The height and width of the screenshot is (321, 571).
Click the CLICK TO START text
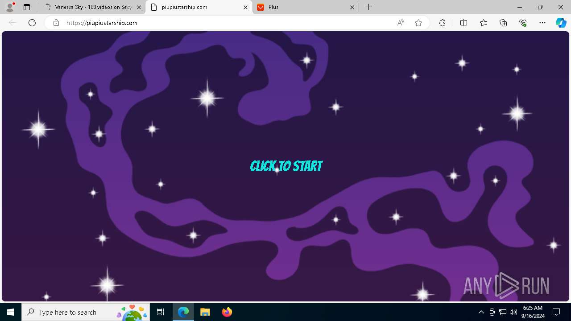click(286, 166)
